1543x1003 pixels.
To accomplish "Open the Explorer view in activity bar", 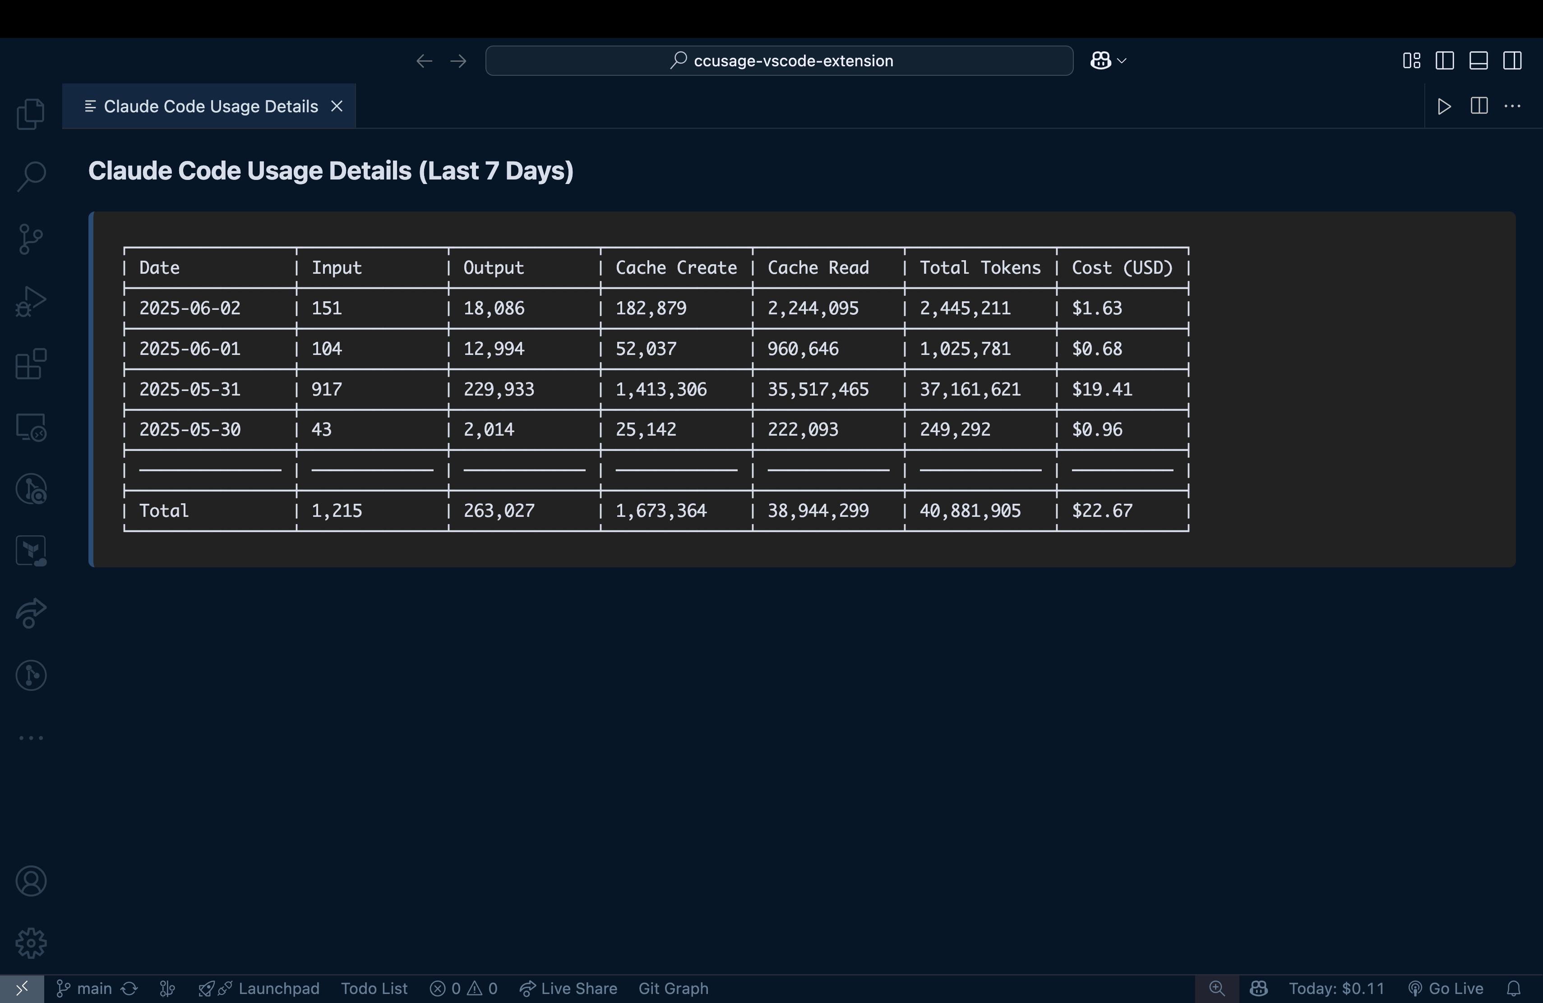I will point(31,114).
